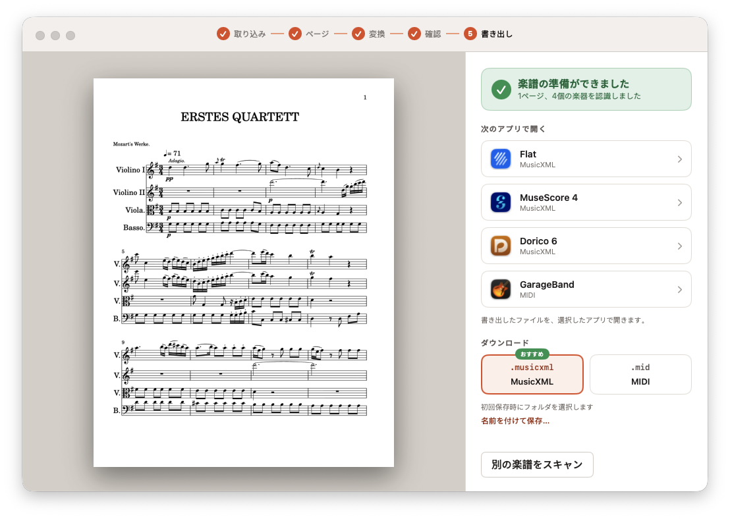
Task: Click the window close traffic-light button
Action: coord(40,36)
